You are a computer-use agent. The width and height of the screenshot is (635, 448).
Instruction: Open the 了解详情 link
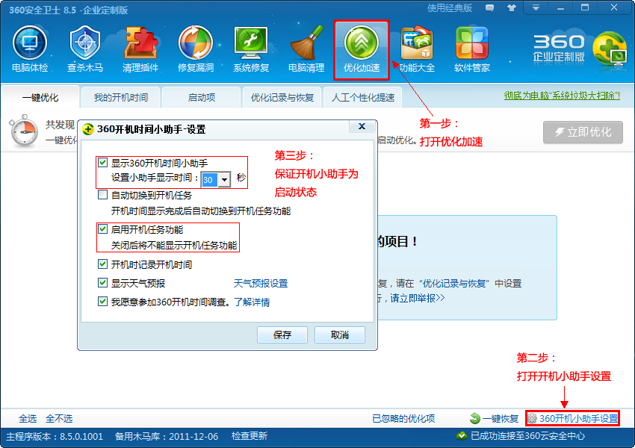coord(252,302)
